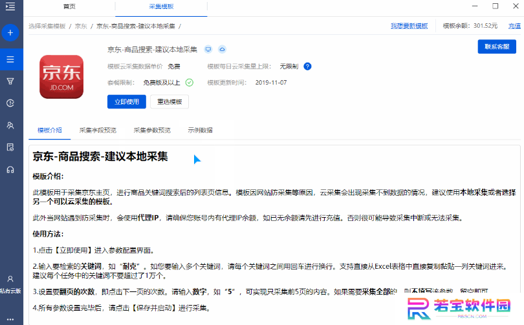Open the team users sidebar icon
This screenshot has width=524, height=325.
point(10,125)
